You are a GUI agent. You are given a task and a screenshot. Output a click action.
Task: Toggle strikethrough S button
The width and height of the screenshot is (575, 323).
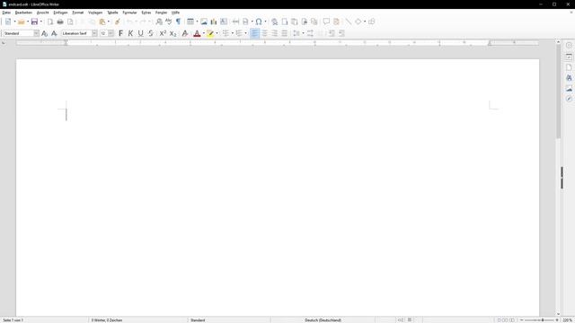coord(151,33)
